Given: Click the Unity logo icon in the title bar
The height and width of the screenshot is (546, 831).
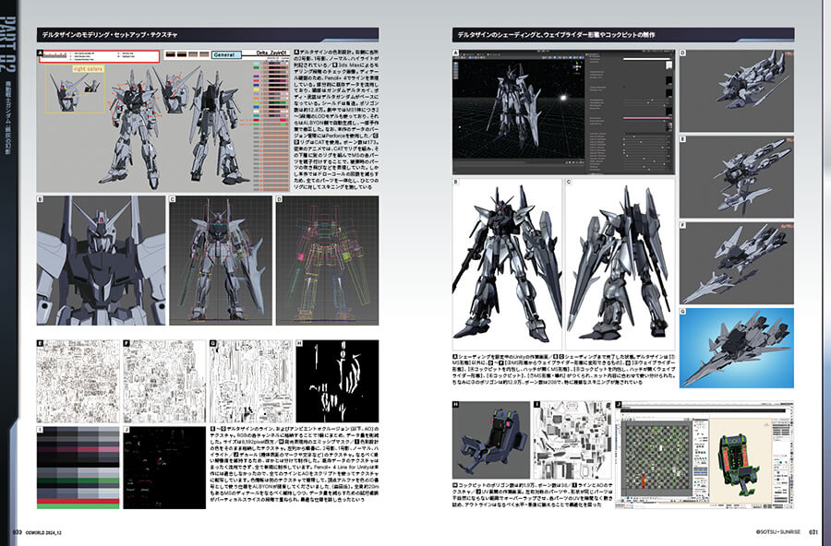Looking at the screenshot, I should click(456, 53).
